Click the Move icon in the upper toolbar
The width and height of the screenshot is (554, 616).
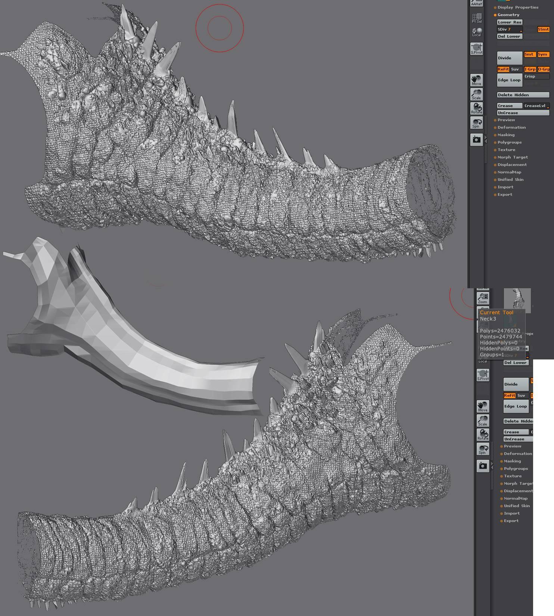click(476, 80)
